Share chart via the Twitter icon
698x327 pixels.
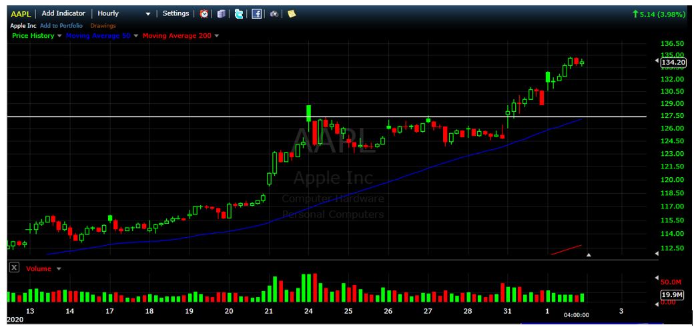pos(239,14)
